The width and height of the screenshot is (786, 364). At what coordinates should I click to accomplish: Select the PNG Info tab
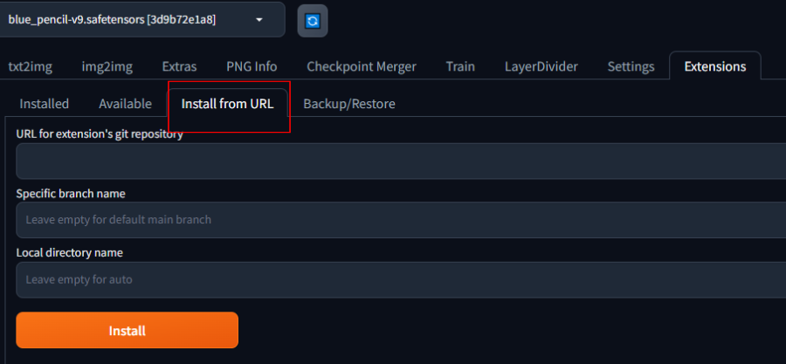coord(252,66)
